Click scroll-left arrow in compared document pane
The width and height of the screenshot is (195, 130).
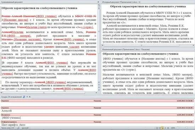[x=1, y=92]
